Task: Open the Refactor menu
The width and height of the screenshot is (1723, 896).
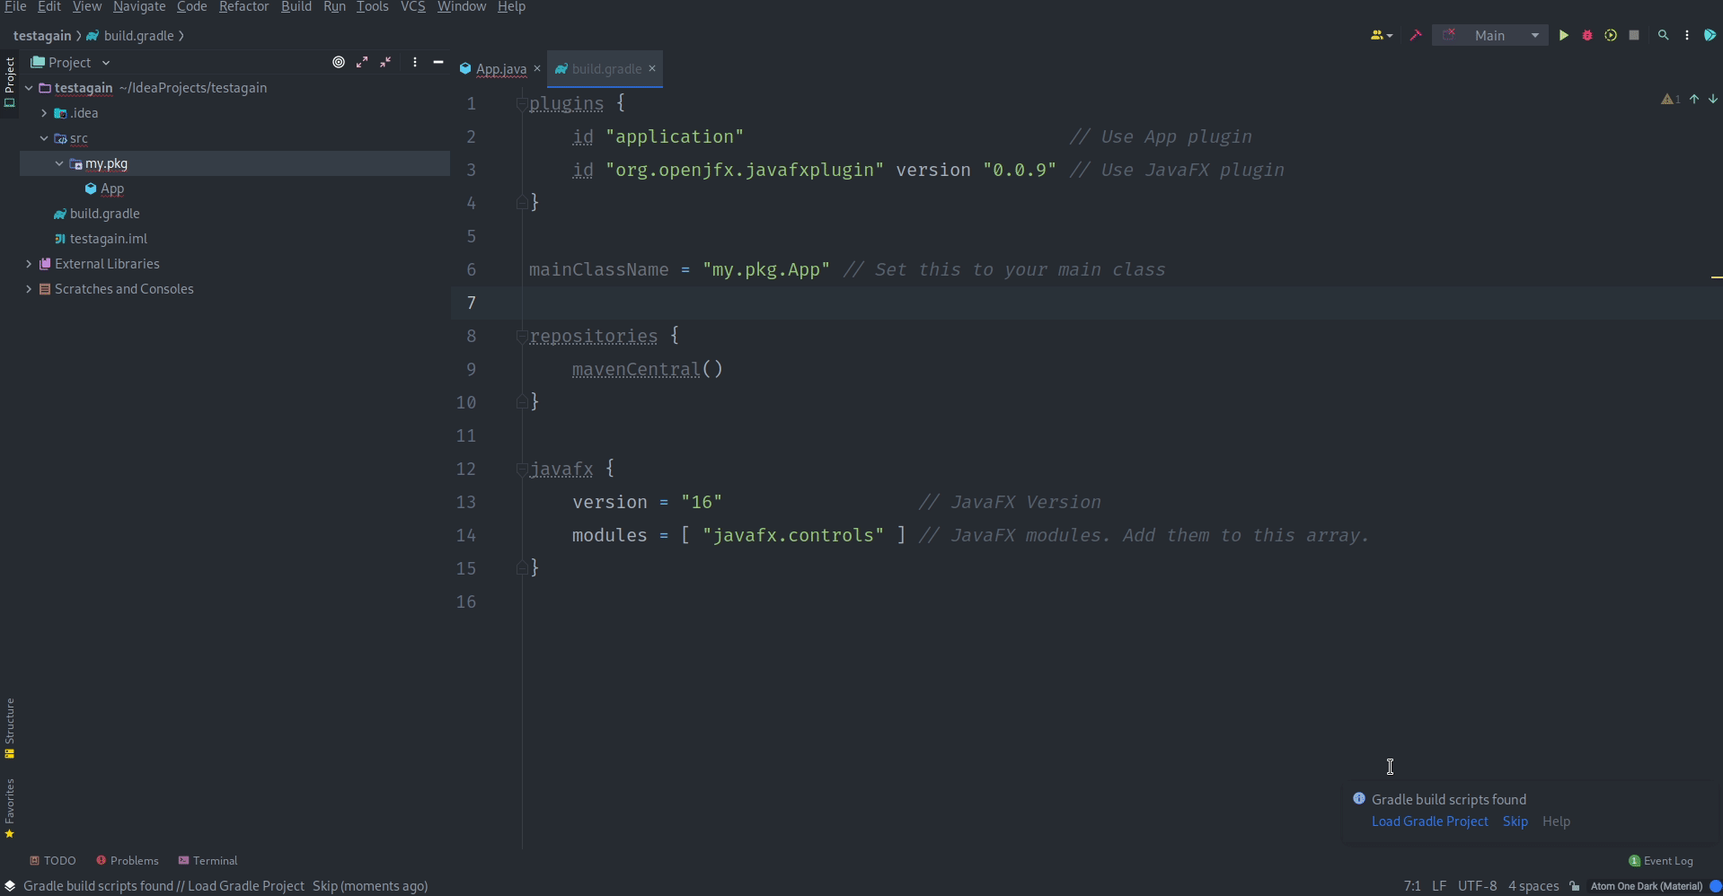Action: (243, 7)
